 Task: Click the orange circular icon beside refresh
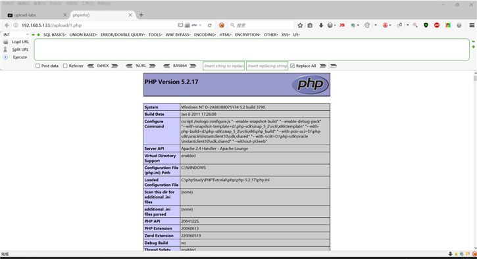click(x=222, y=25)
